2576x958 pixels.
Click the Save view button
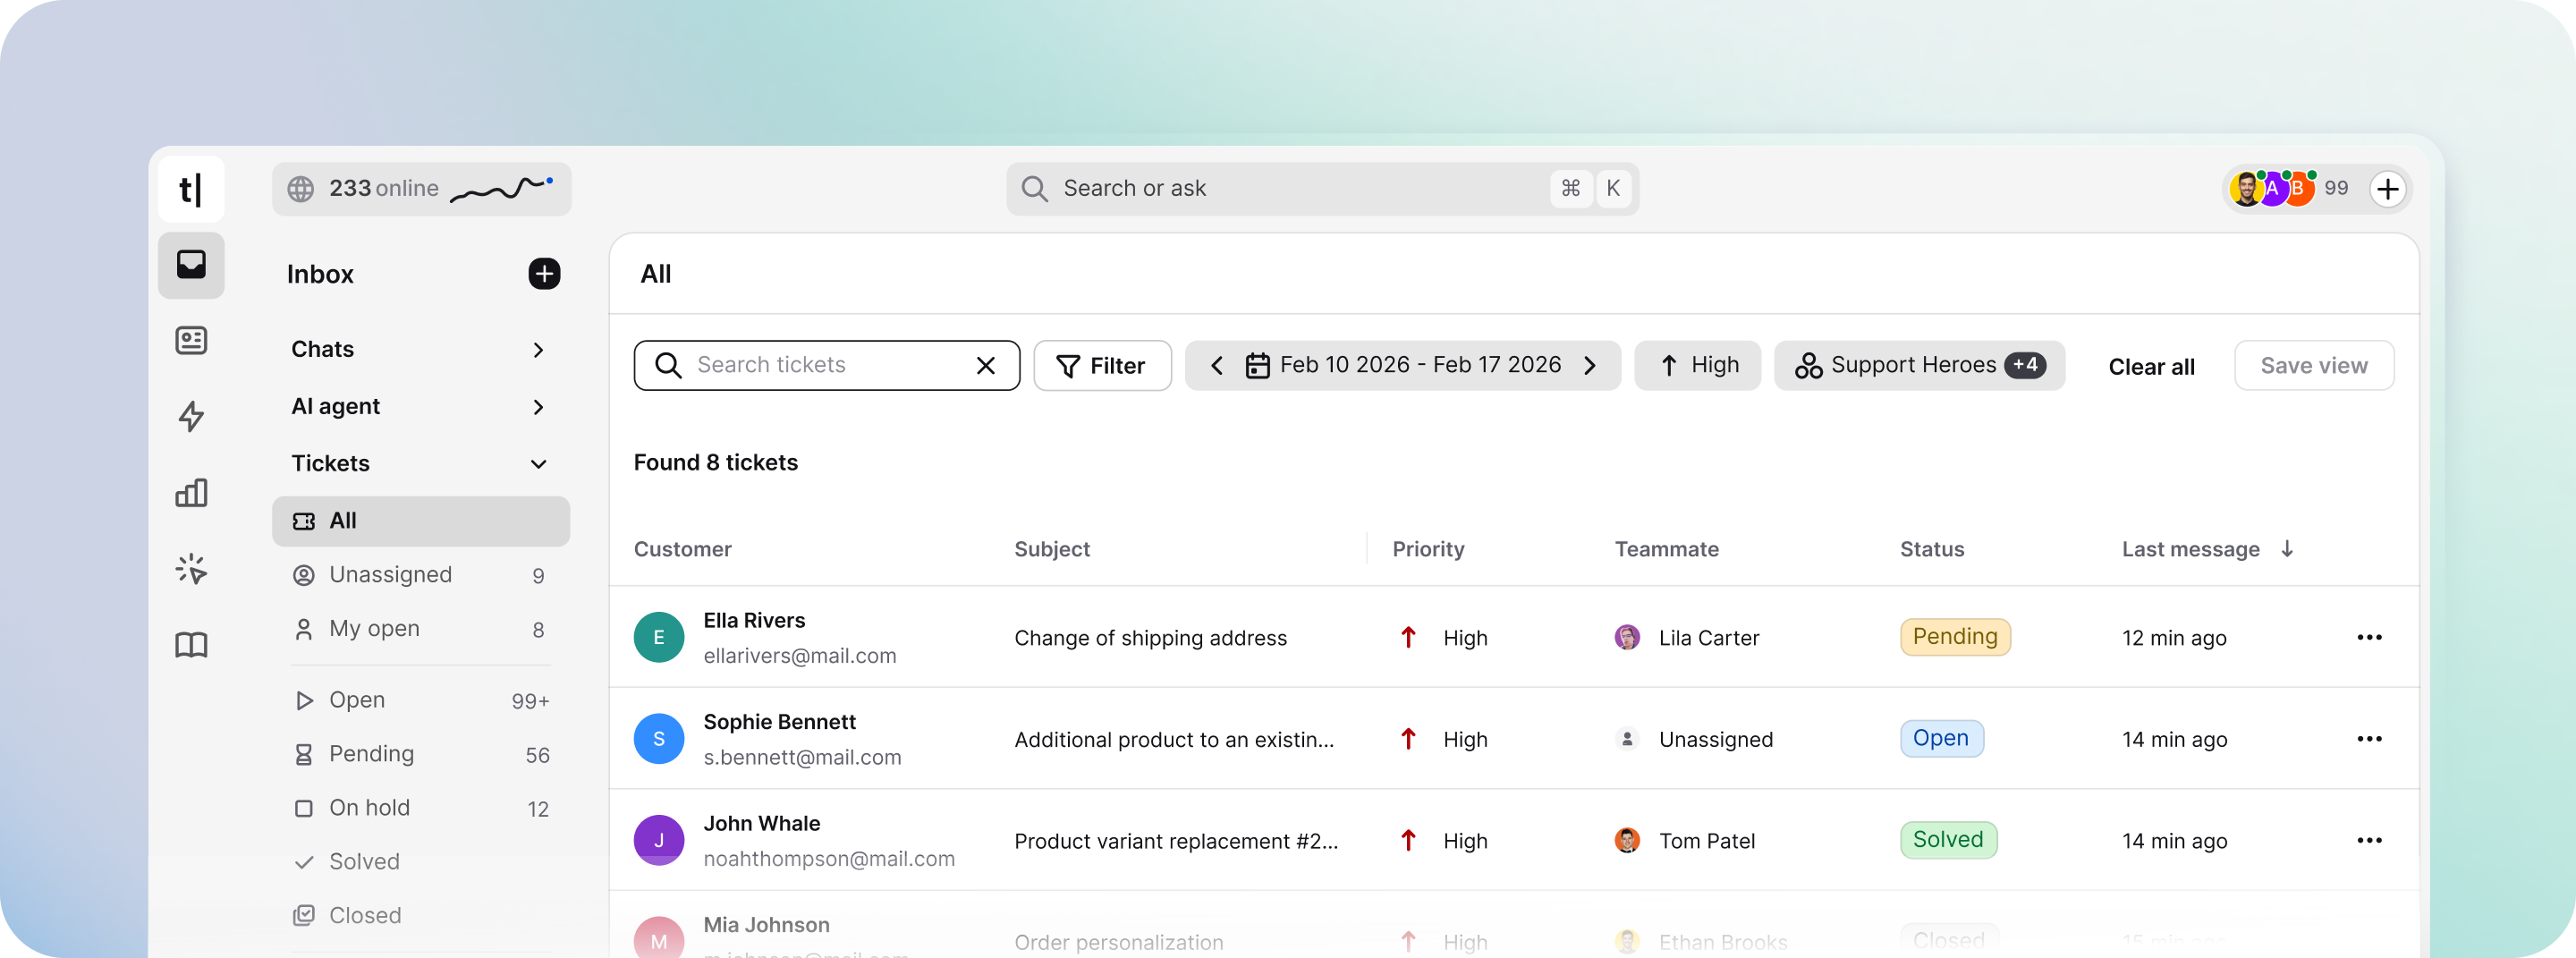click(2313, 365)
